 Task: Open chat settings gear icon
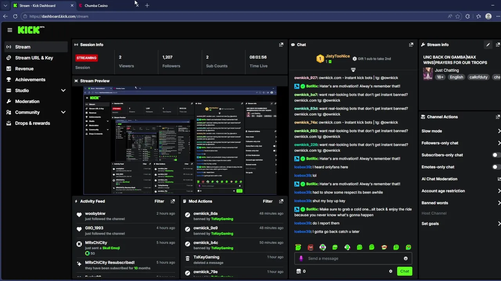391,271
